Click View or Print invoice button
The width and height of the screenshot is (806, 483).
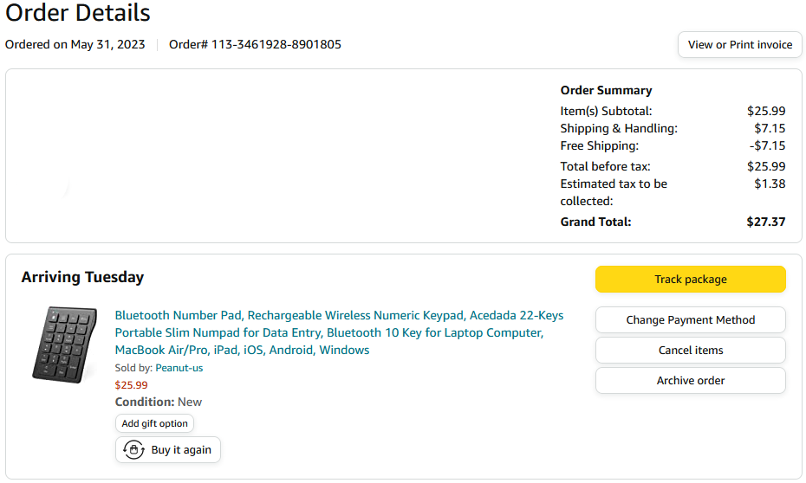click(739, 45)
